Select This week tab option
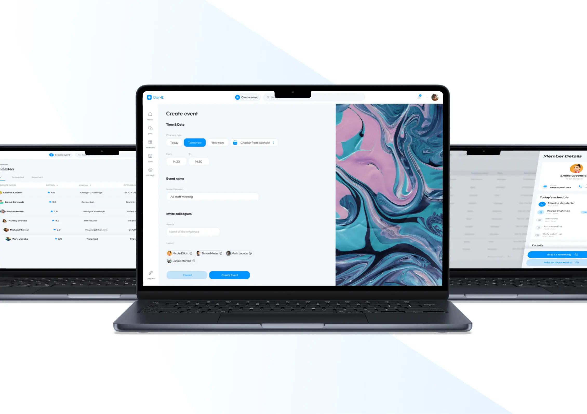The image size is (587, 414). 217,142
